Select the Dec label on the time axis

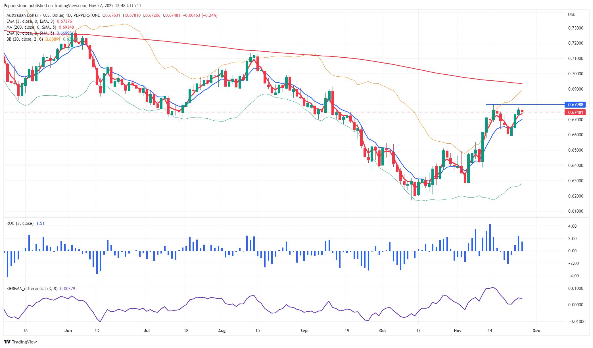pyautogui.click(x=536, y=331)
